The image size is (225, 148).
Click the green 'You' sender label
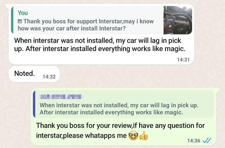coord(23,13)
